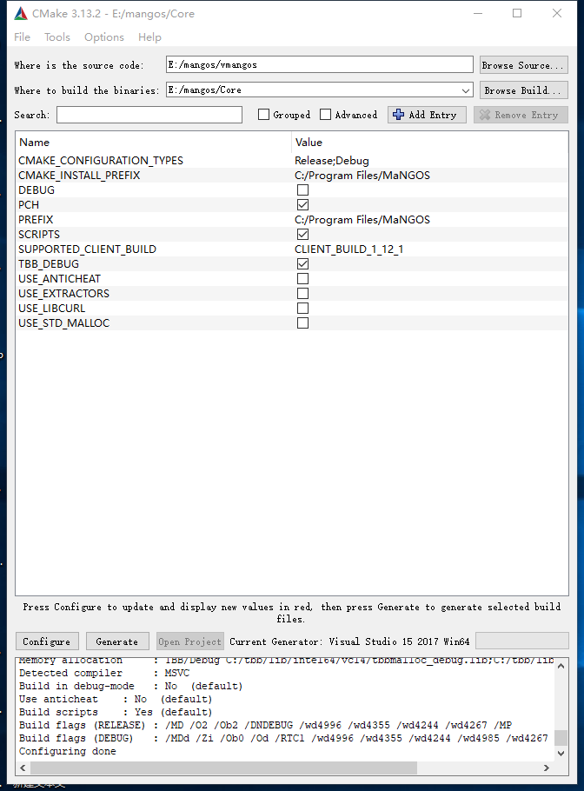Click 'Build flags (RELEASE)' log line
584x791 pixels.
click(x=265, y=725)
